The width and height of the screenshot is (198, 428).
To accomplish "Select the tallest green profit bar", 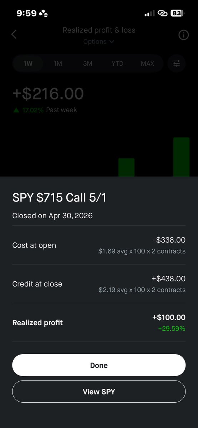I will (x=181, y=157).
